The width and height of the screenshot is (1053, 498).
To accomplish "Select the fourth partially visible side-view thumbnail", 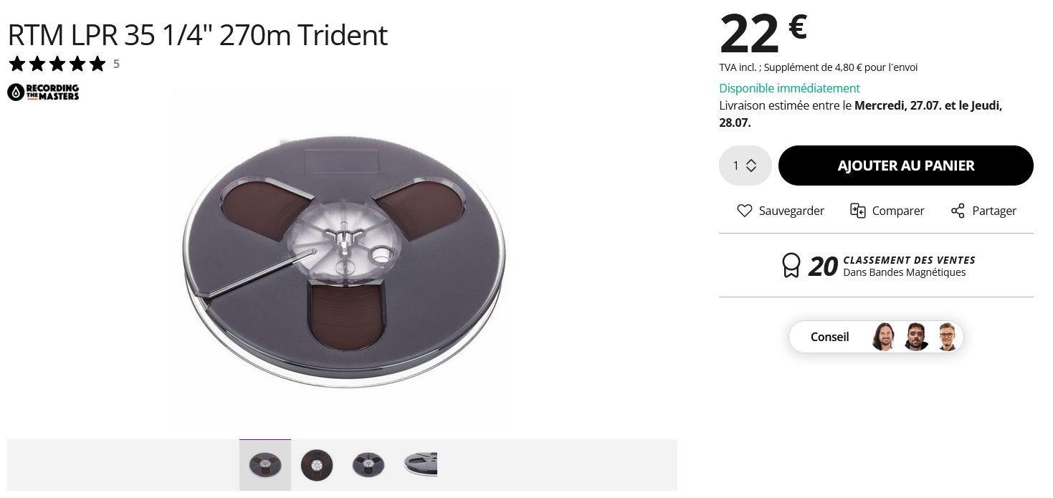I will pos(419,465).
